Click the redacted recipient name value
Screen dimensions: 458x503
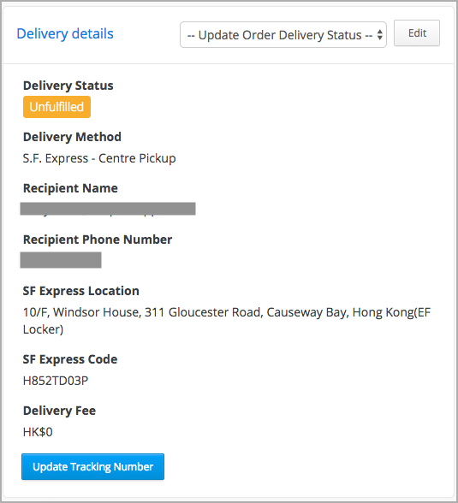point(108,209)
